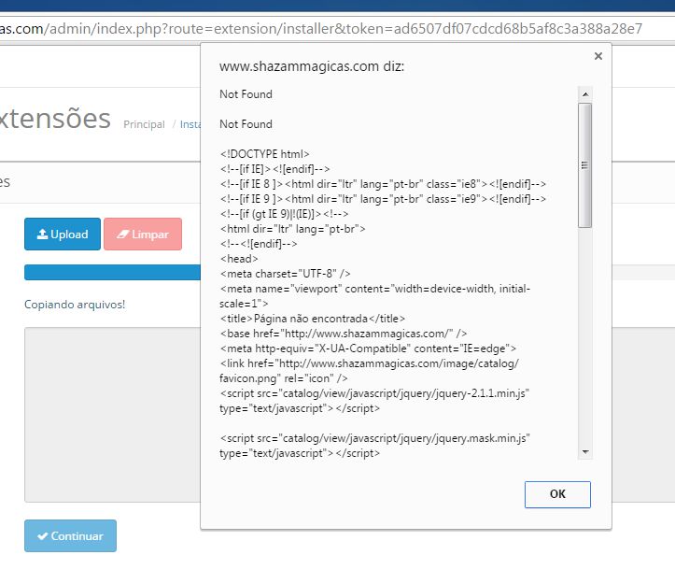Click the '<!DOCTYPE html>' line
The image size is (675, 569).
[x=264, y=154]
